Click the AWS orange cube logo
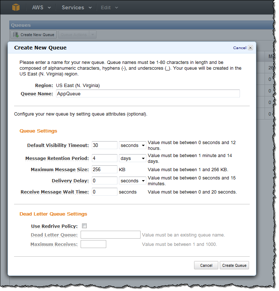The image size is (279, 291). point(16,7)
